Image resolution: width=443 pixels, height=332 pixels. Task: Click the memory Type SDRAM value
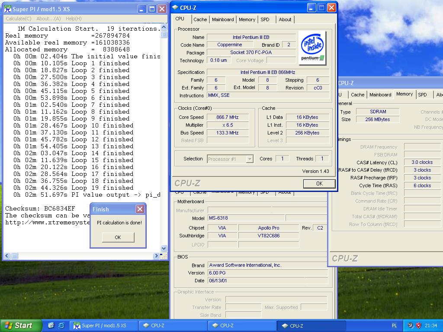coord(378,112)
